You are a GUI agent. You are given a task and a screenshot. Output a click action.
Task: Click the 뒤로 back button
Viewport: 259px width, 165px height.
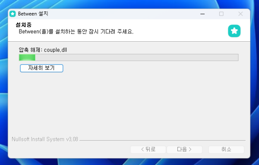click(148, 149)
